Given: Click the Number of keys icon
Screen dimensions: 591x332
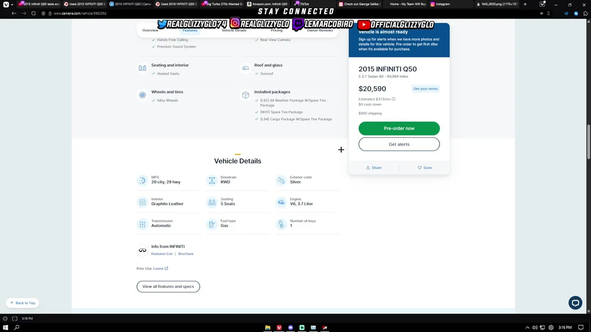Looking at the screenshot, I should [x=281, y=224].
